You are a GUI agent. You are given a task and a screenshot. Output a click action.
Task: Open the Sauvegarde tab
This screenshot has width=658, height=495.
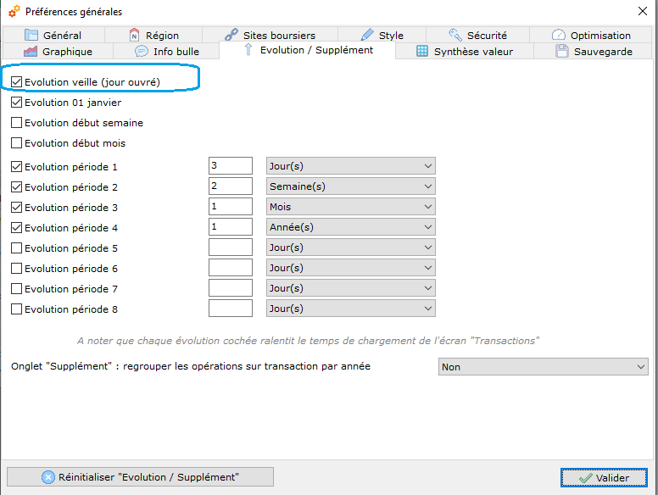click(594, 51)
